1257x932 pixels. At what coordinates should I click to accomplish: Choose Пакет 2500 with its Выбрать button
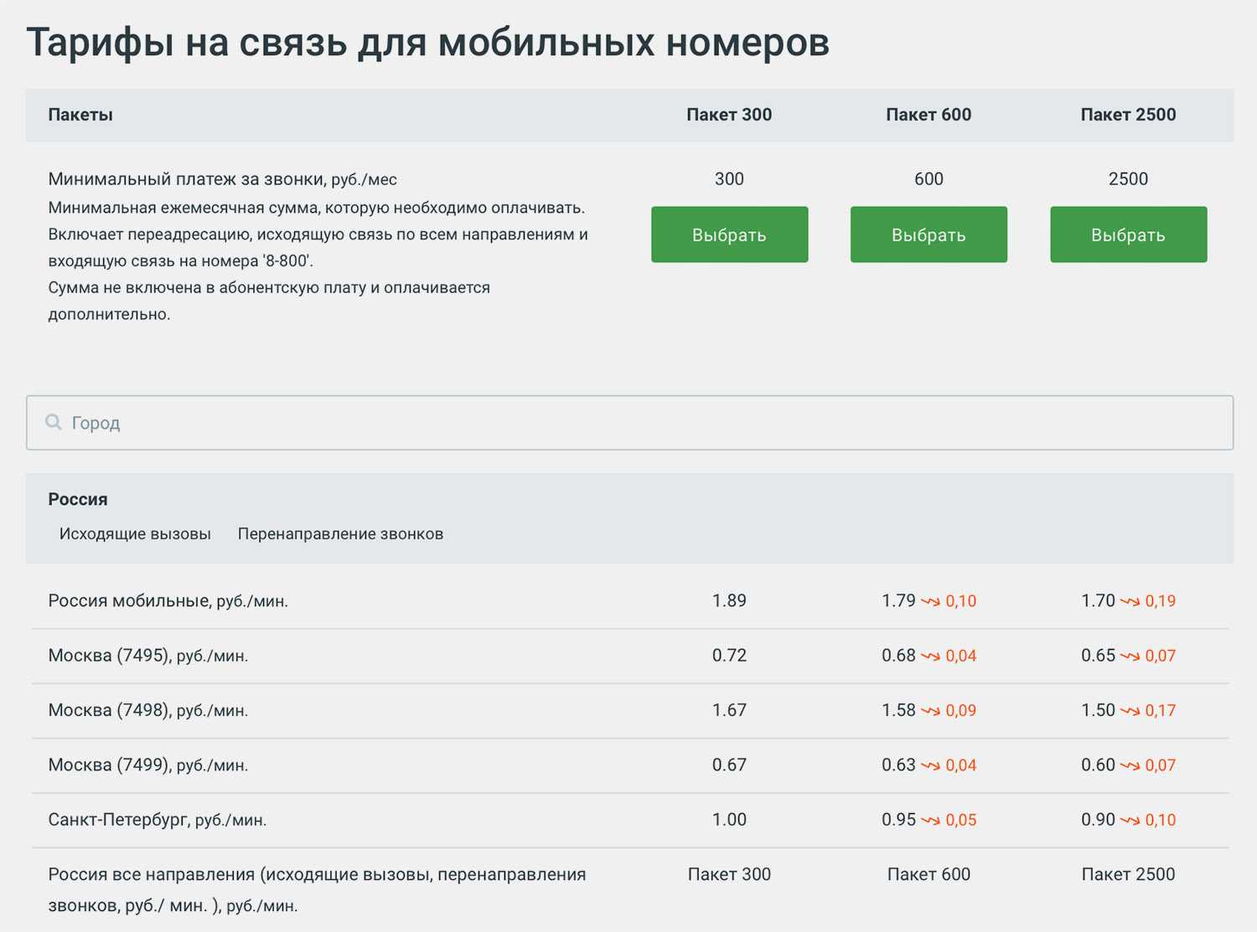click(1128, 234)
